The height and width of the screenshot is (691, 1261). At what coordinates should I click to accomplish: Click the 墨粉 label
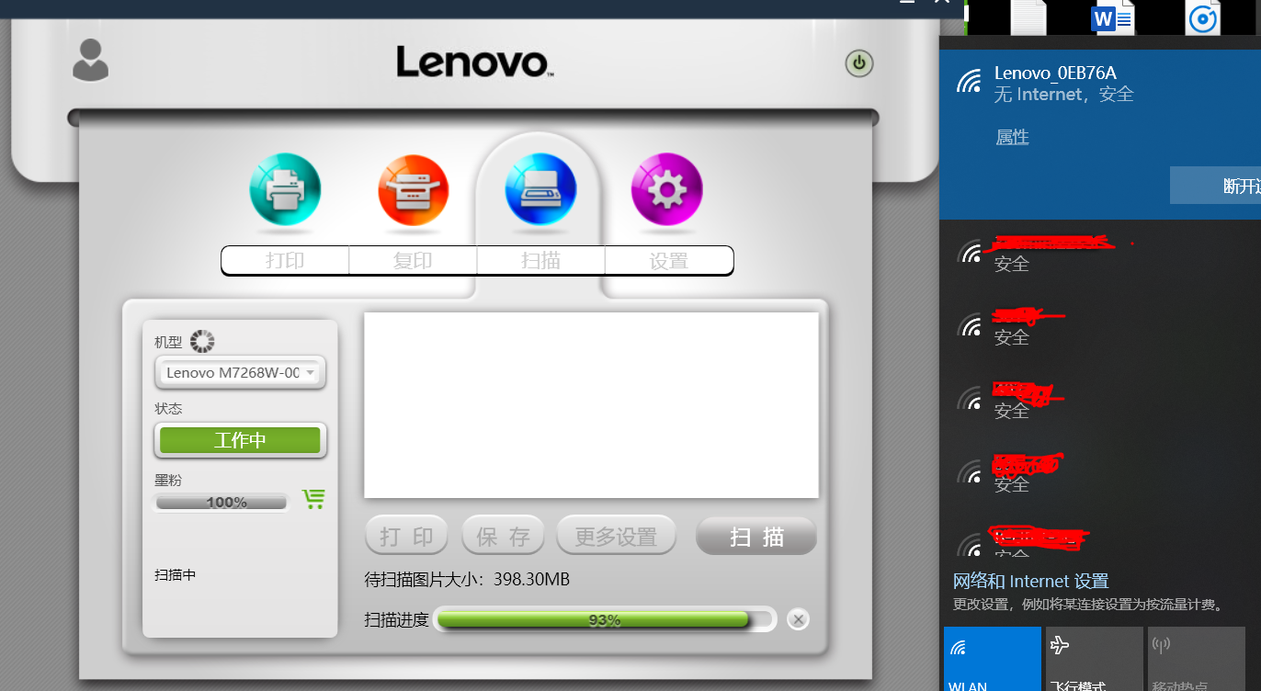(x=168, y=480)
